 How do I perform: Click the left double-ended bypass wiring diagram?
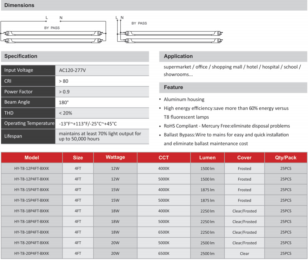pos(54,30)
